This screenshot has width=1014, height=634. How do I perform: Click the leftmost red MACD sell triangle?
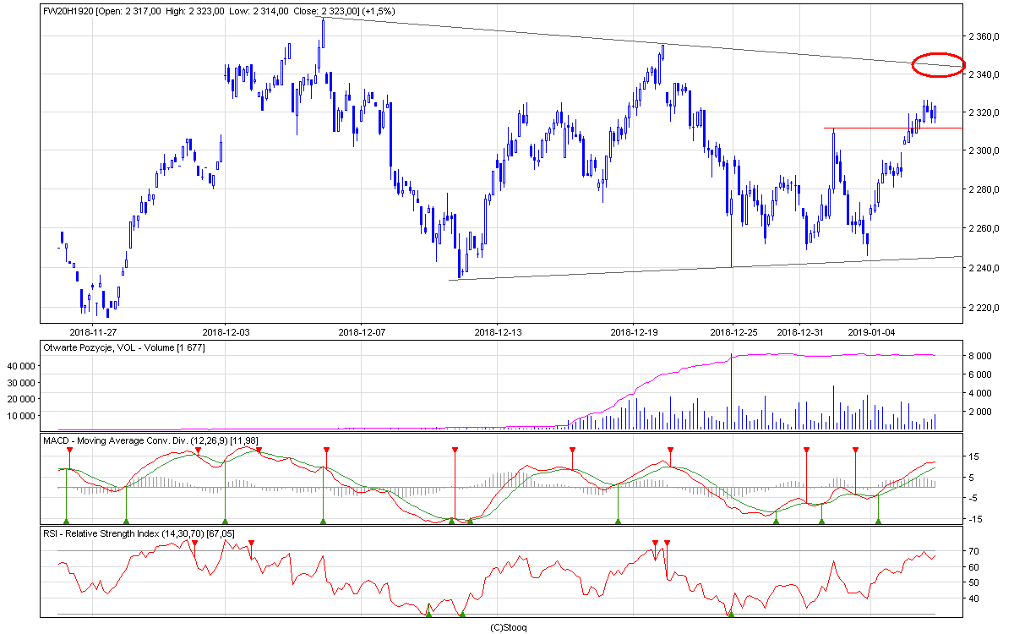(69, 451)
